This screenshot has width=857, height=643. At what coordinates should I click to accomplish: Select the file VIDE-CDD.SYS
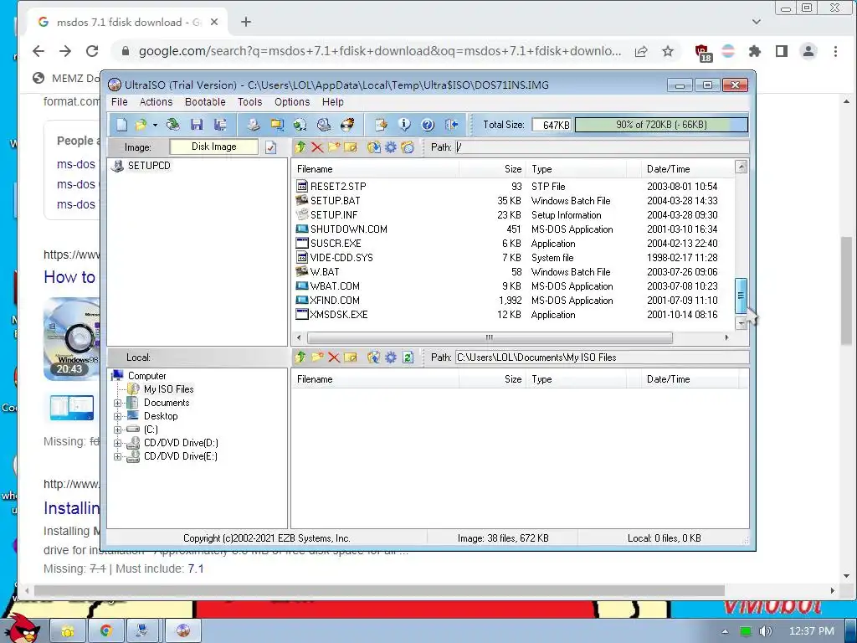coord(341,258)
